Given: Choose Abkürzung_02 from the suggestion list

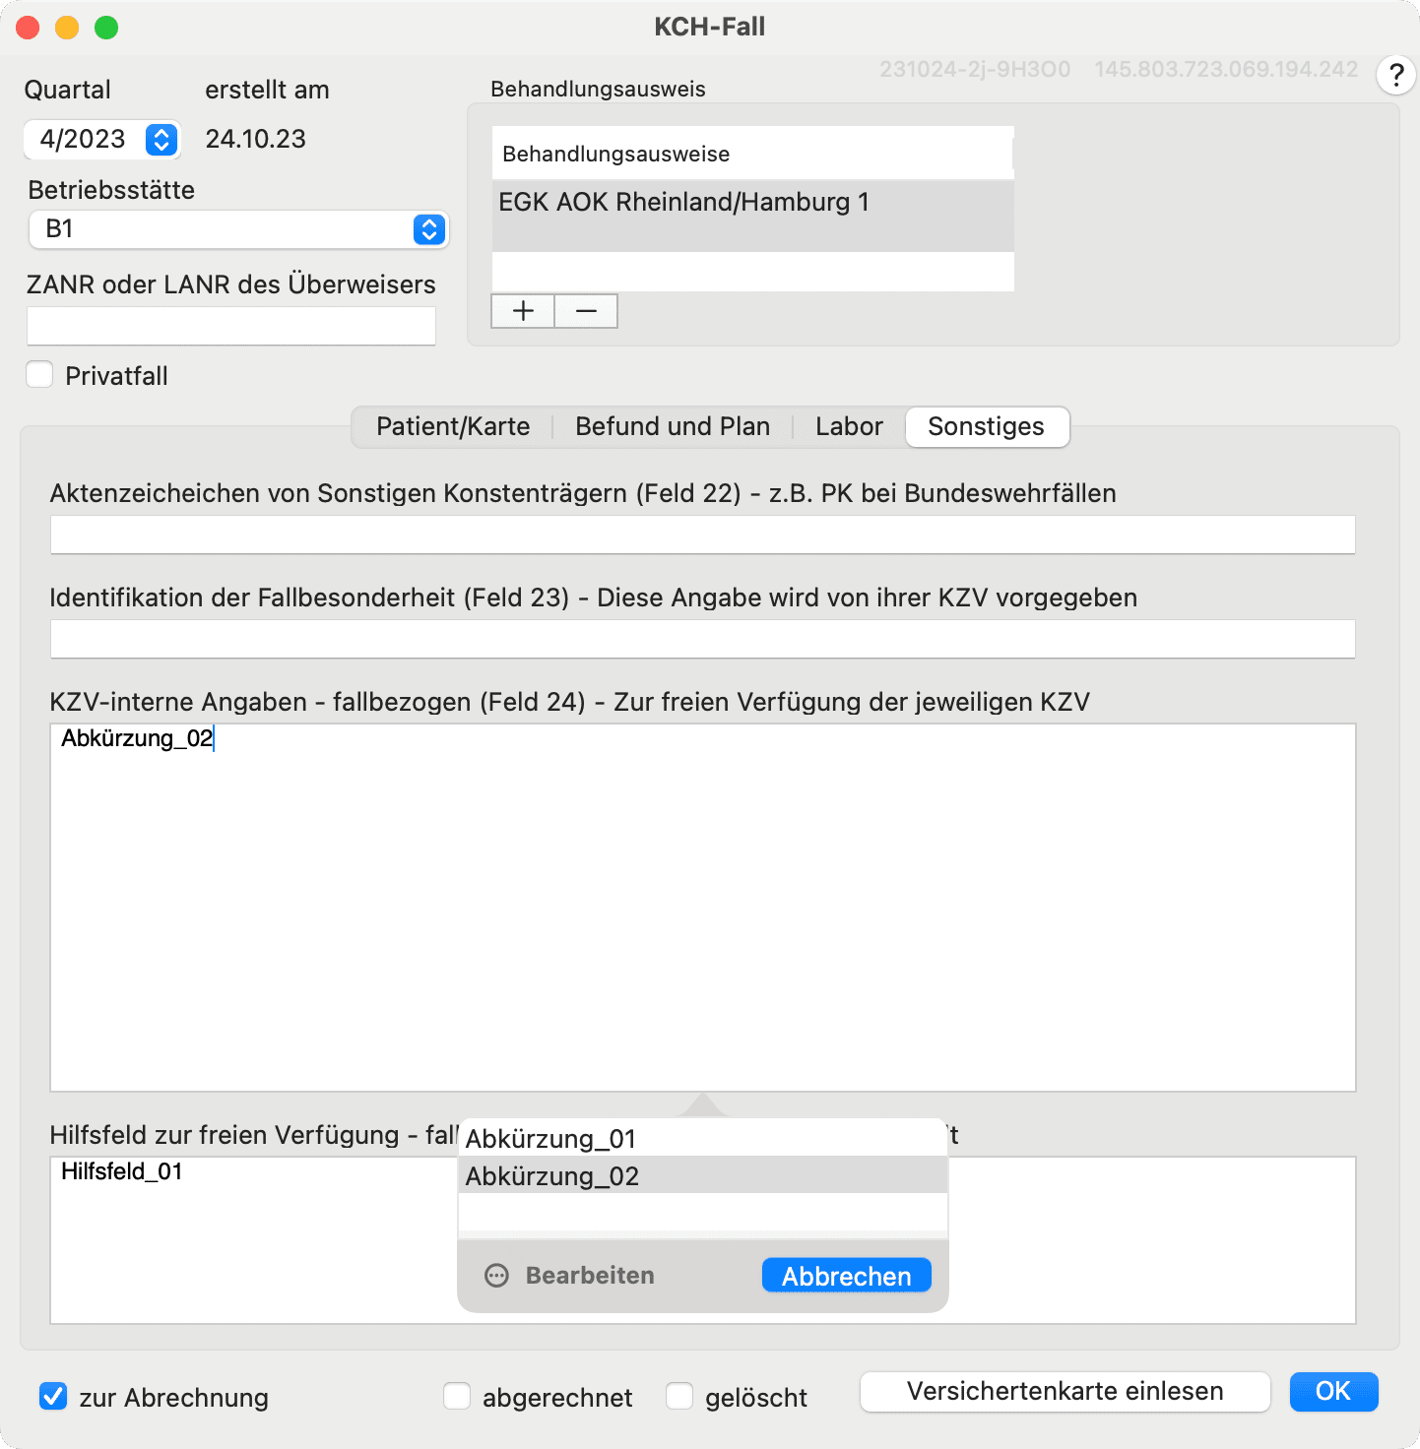Looking at the screenshot, I should [703, 1175].
